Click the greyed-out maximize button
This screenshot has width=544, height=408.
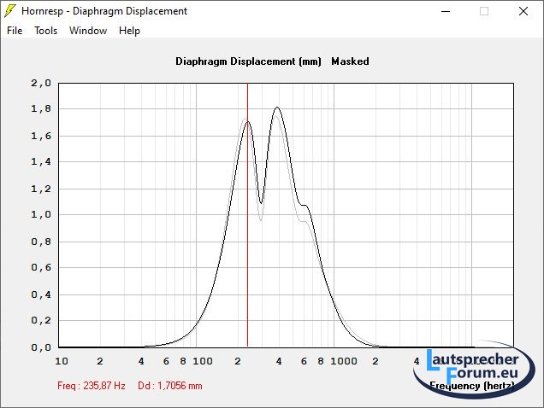484,11
